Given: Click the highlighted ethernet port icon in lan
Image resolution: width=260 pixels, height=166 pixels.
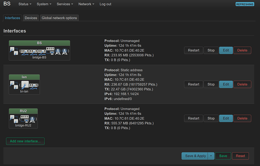Looking at the screenshot, I should 24,85.
